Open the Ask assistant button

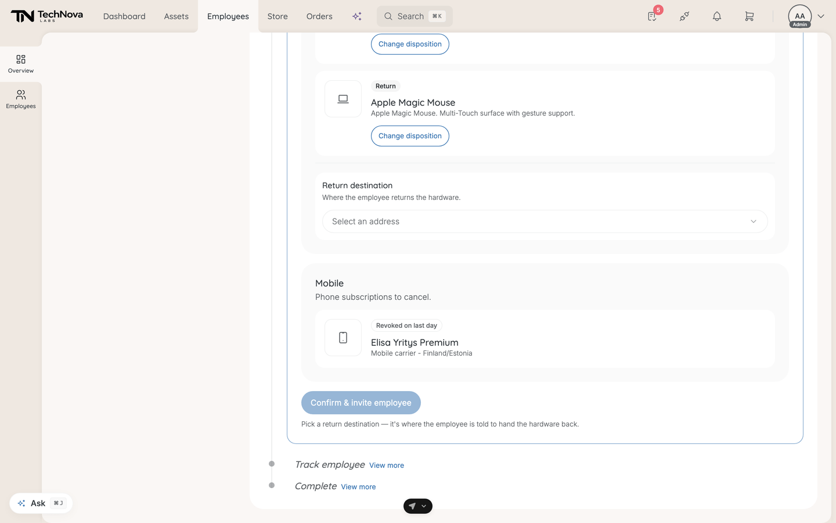[x=41, y=503]
